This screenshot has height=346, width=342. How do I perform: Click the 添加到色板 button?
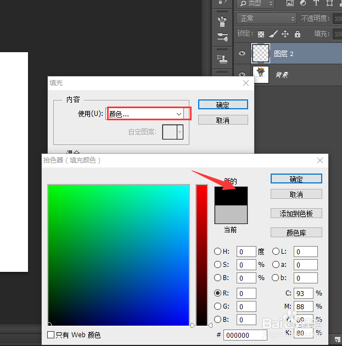click(x=296, y=214)
